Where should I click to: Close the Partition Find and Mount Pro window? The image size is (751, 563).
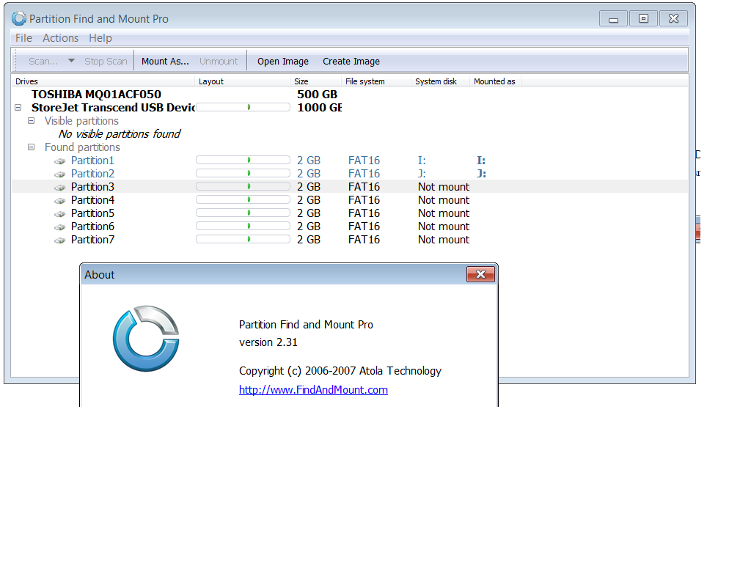coord(673,18)
